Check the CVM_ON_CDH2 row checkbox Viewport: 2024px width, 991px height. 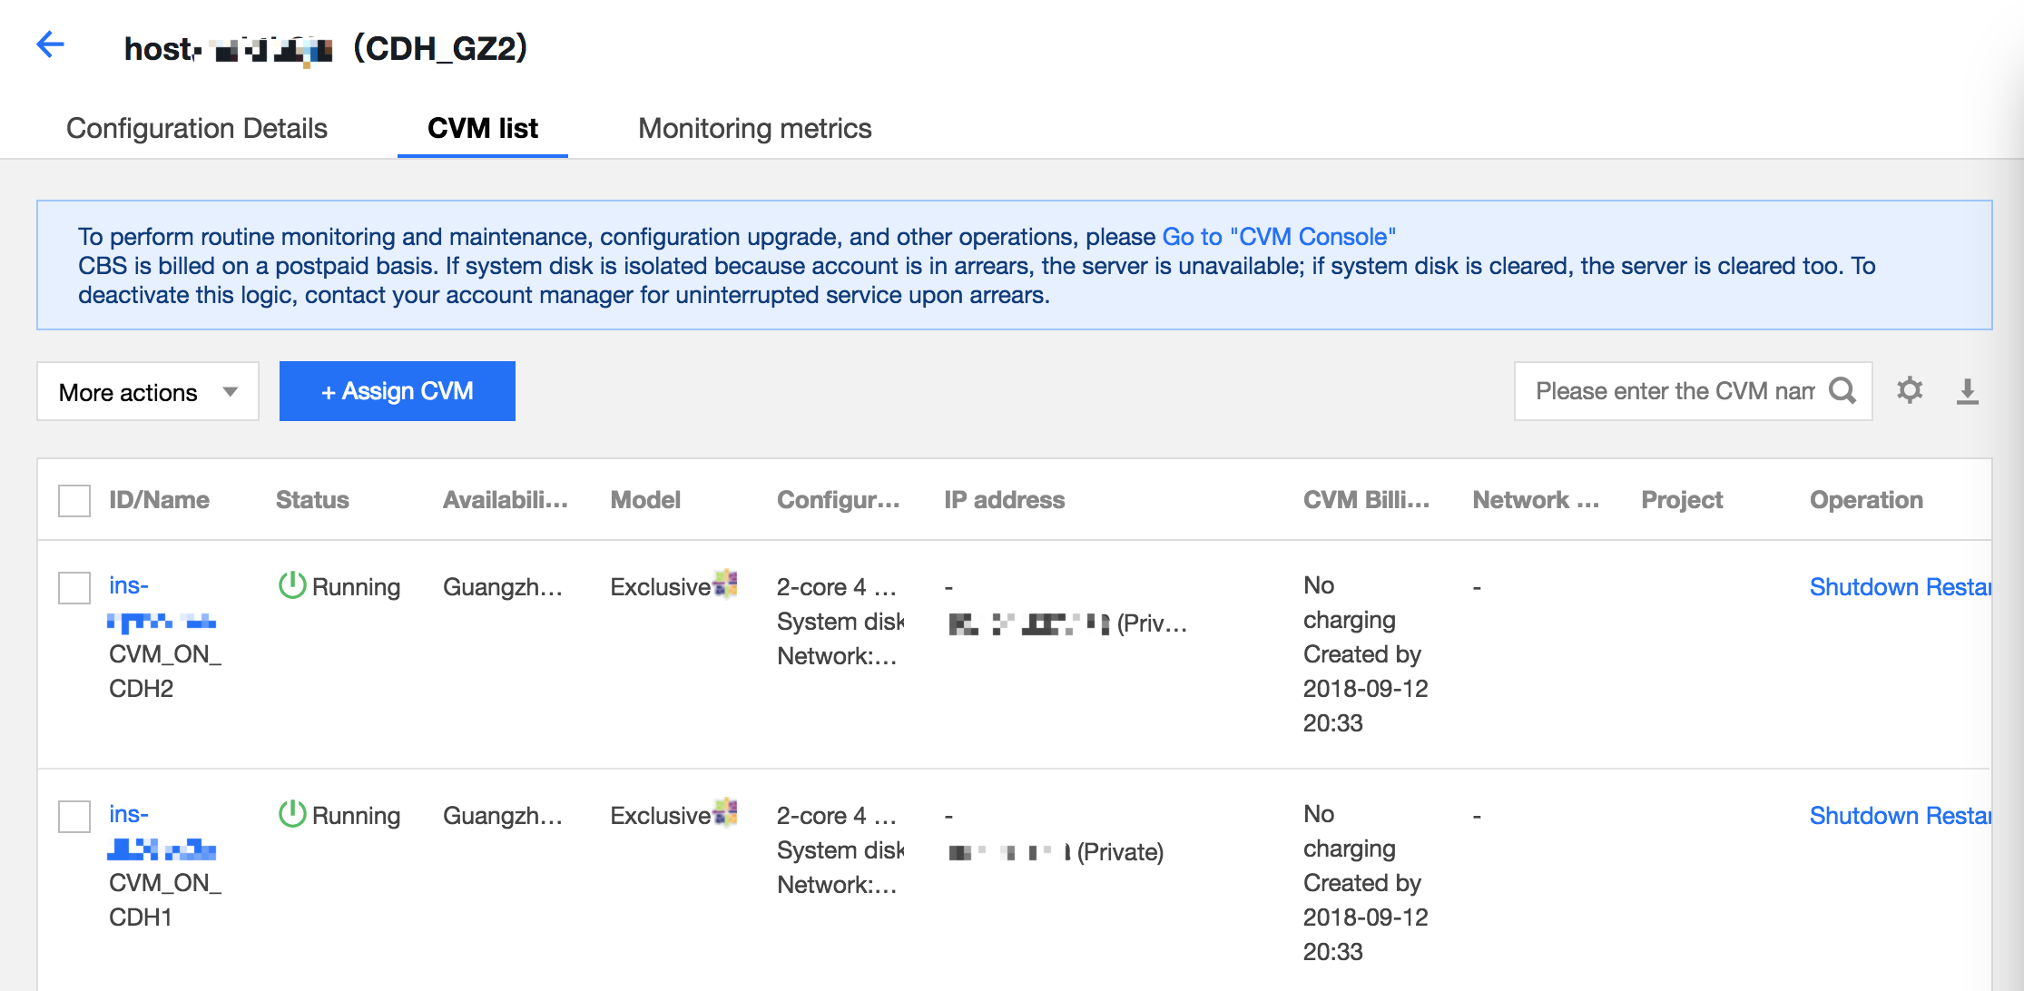click(x=74, y=587)
